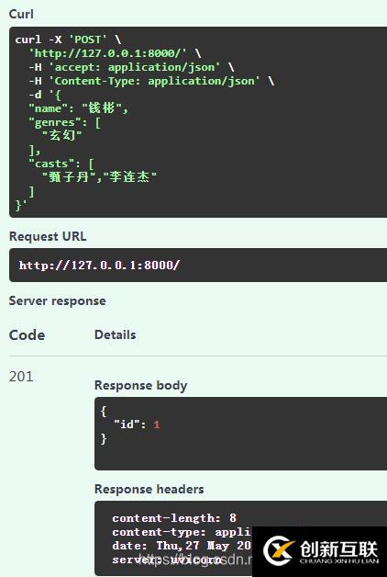387x577 pixels.
Task: Click the content-length: 8 header line
Action: coord(174,518)
